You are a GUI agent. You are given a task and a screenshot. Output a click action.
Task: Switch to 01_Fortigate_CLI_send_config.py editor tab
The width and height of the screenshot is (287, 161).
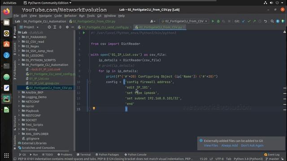[x=105, y=27]
